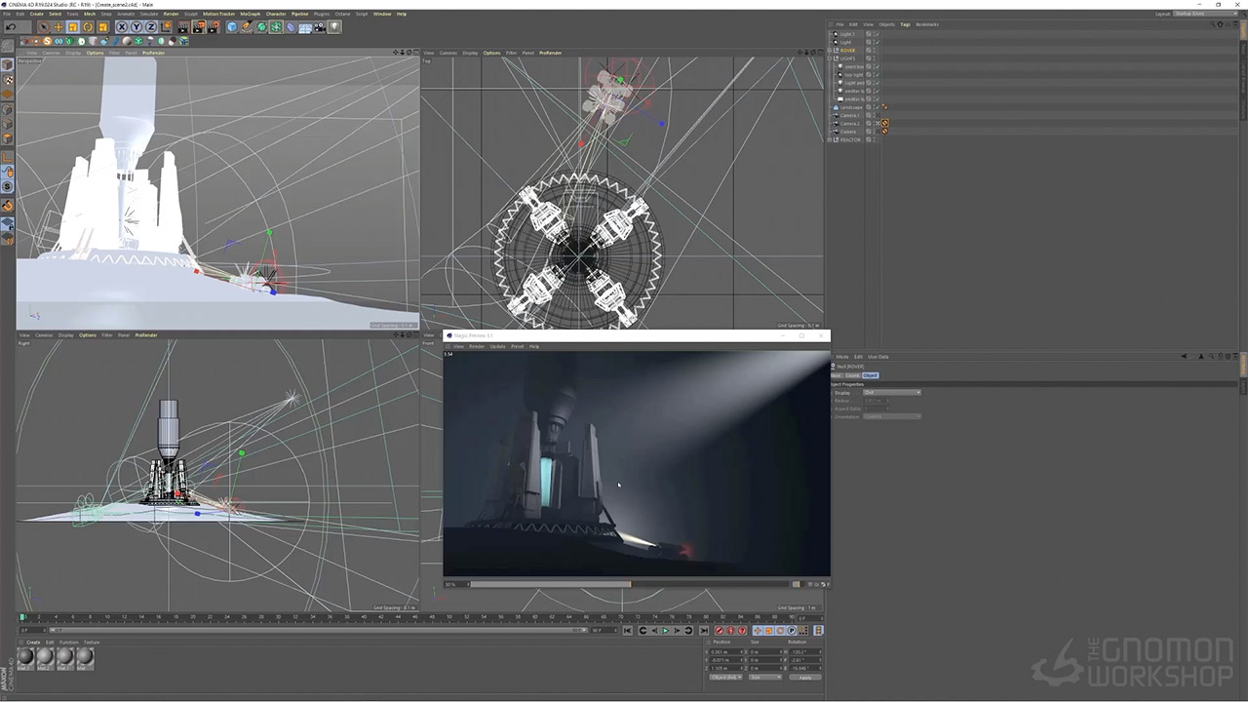Expand the REACTOR null object
The width and height of the screenshot is (1248, 702).
click(x=831, y=139)
